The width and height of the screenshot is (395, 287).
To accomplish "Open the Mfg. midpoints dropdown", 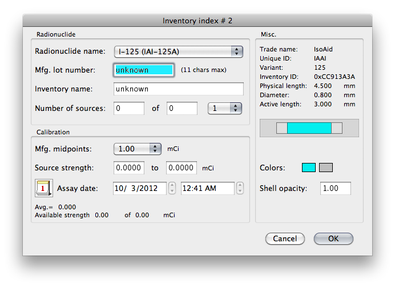I will click(138, 149).
